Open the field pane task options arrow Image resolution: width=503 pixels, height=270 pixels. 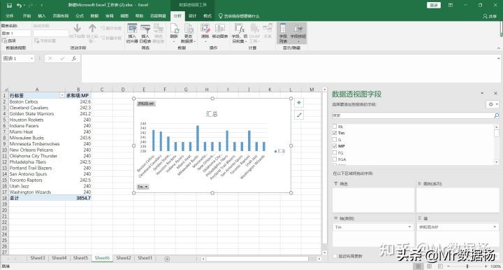point(482,94)
